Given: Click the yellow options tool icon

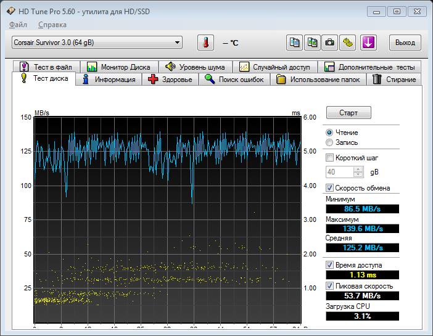Looking at the screenshot, I should tap(348, 43).
